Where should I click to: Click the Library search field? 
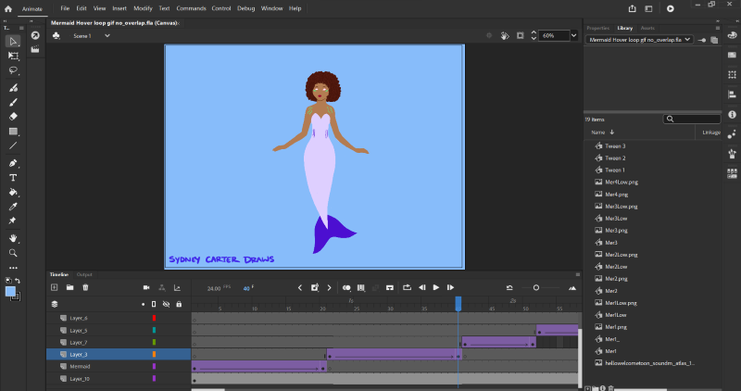[692, 120]
